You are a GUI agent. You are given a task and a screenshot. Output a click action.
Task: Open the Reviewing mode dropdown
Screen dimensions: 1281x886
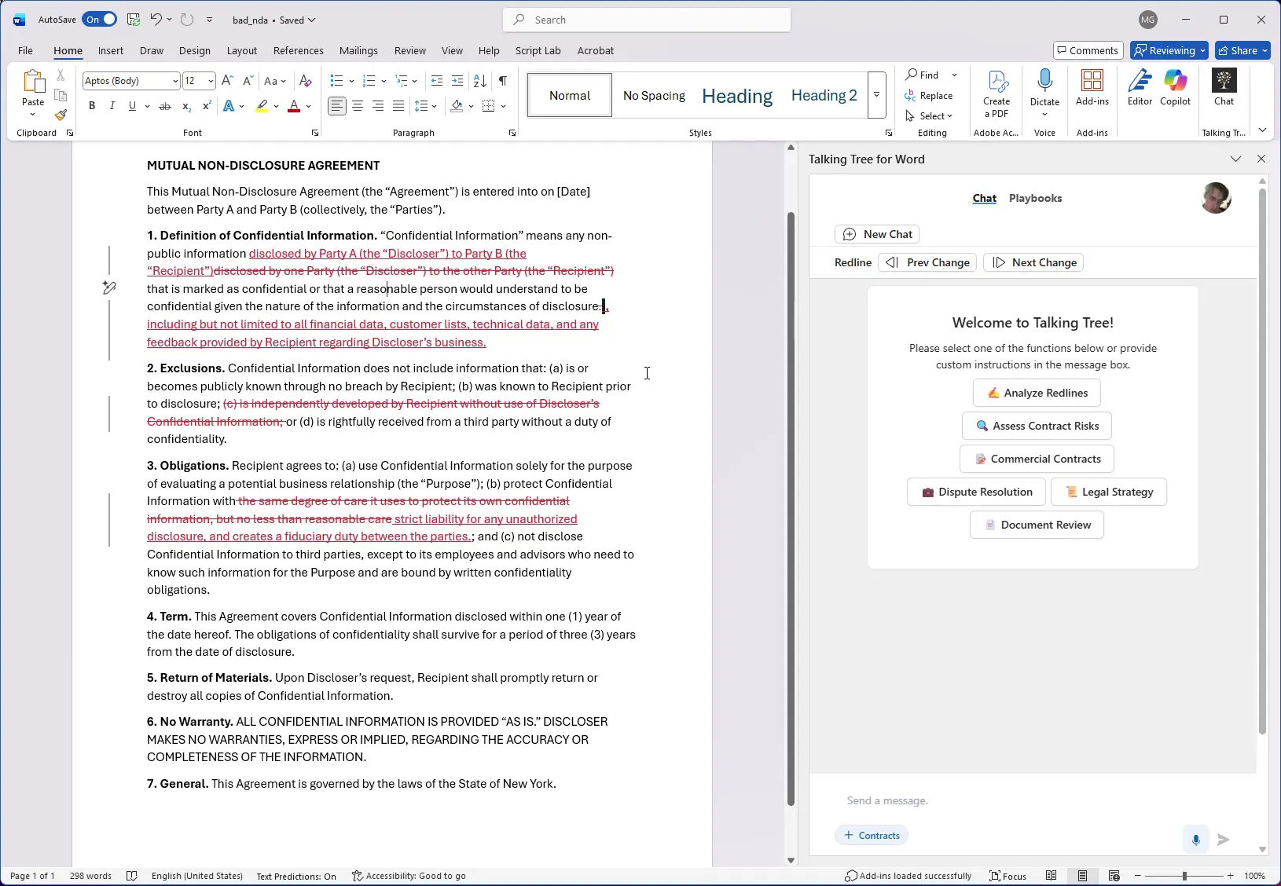click(1169, 50)
